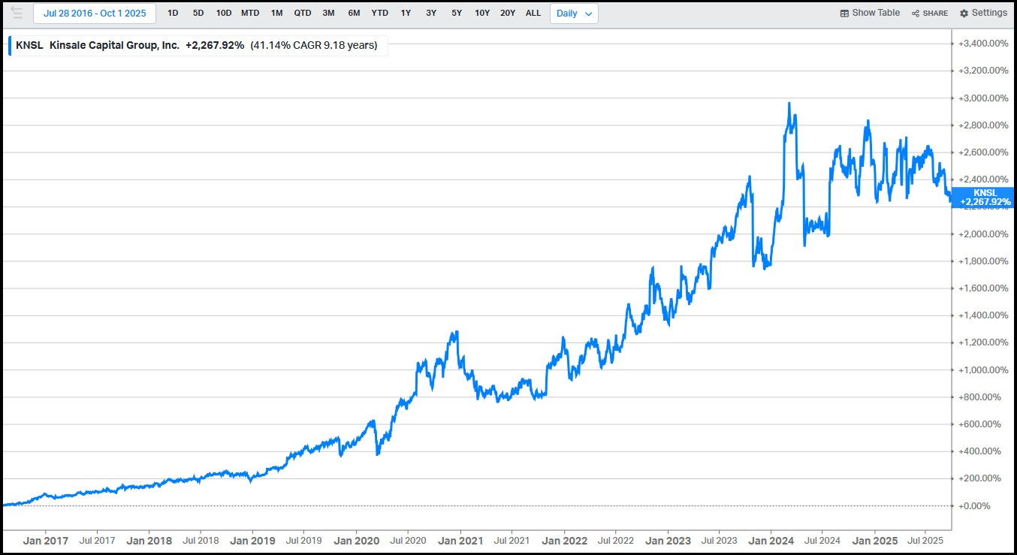Click the Jul 2025 date label
Viewport: 1017px width, 555px height.
coord(926,541)
